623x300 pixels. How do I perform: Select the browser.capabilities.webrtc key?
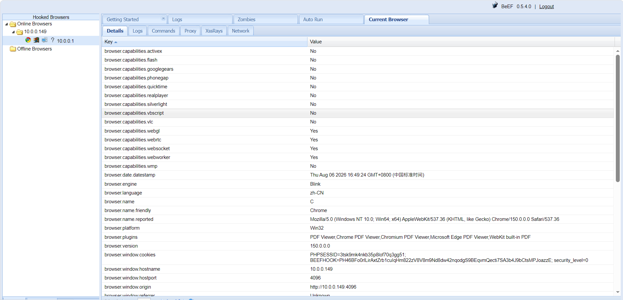coord(133,140)
